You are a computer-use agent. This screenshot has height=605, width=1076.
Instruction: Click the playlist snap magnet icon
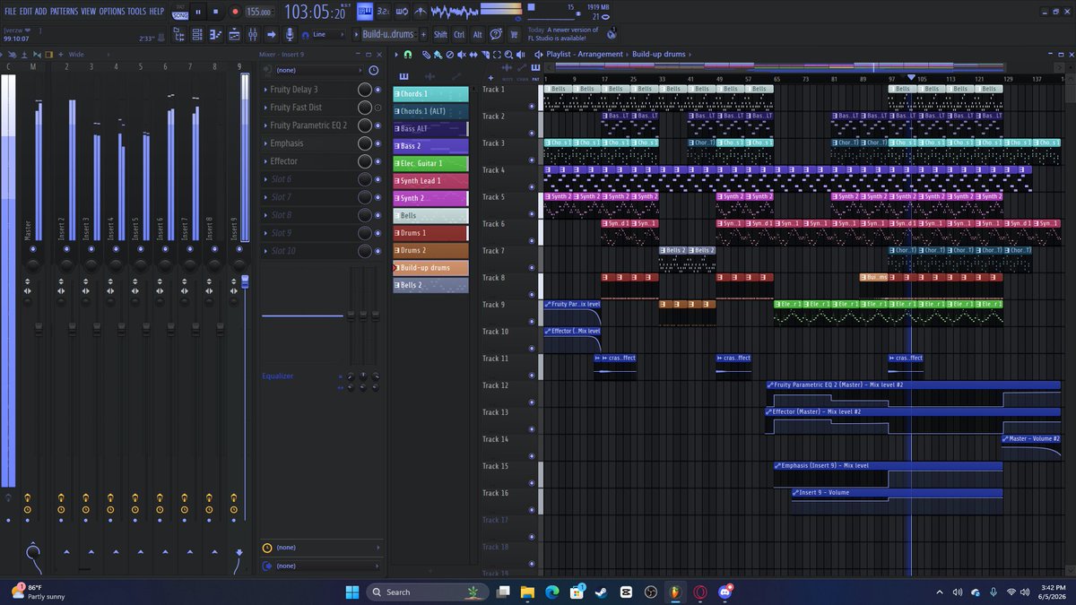pyautogui.click(x=408, y=54)
